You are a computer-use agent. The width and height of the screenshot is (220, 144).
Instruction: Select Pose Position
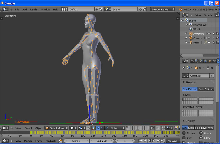[190, 89]
